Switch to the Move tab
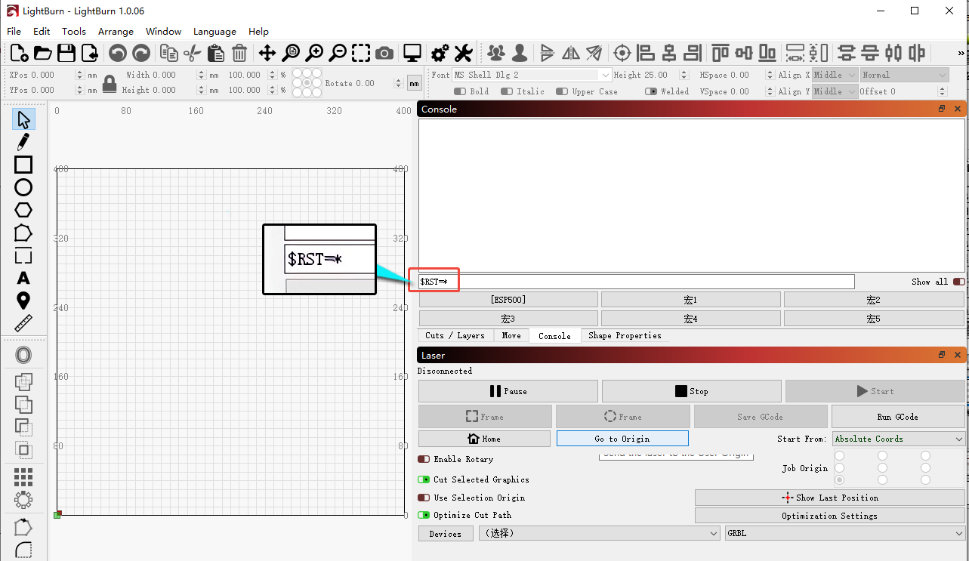This screenshot has height=561, width=969. point(511,335)
